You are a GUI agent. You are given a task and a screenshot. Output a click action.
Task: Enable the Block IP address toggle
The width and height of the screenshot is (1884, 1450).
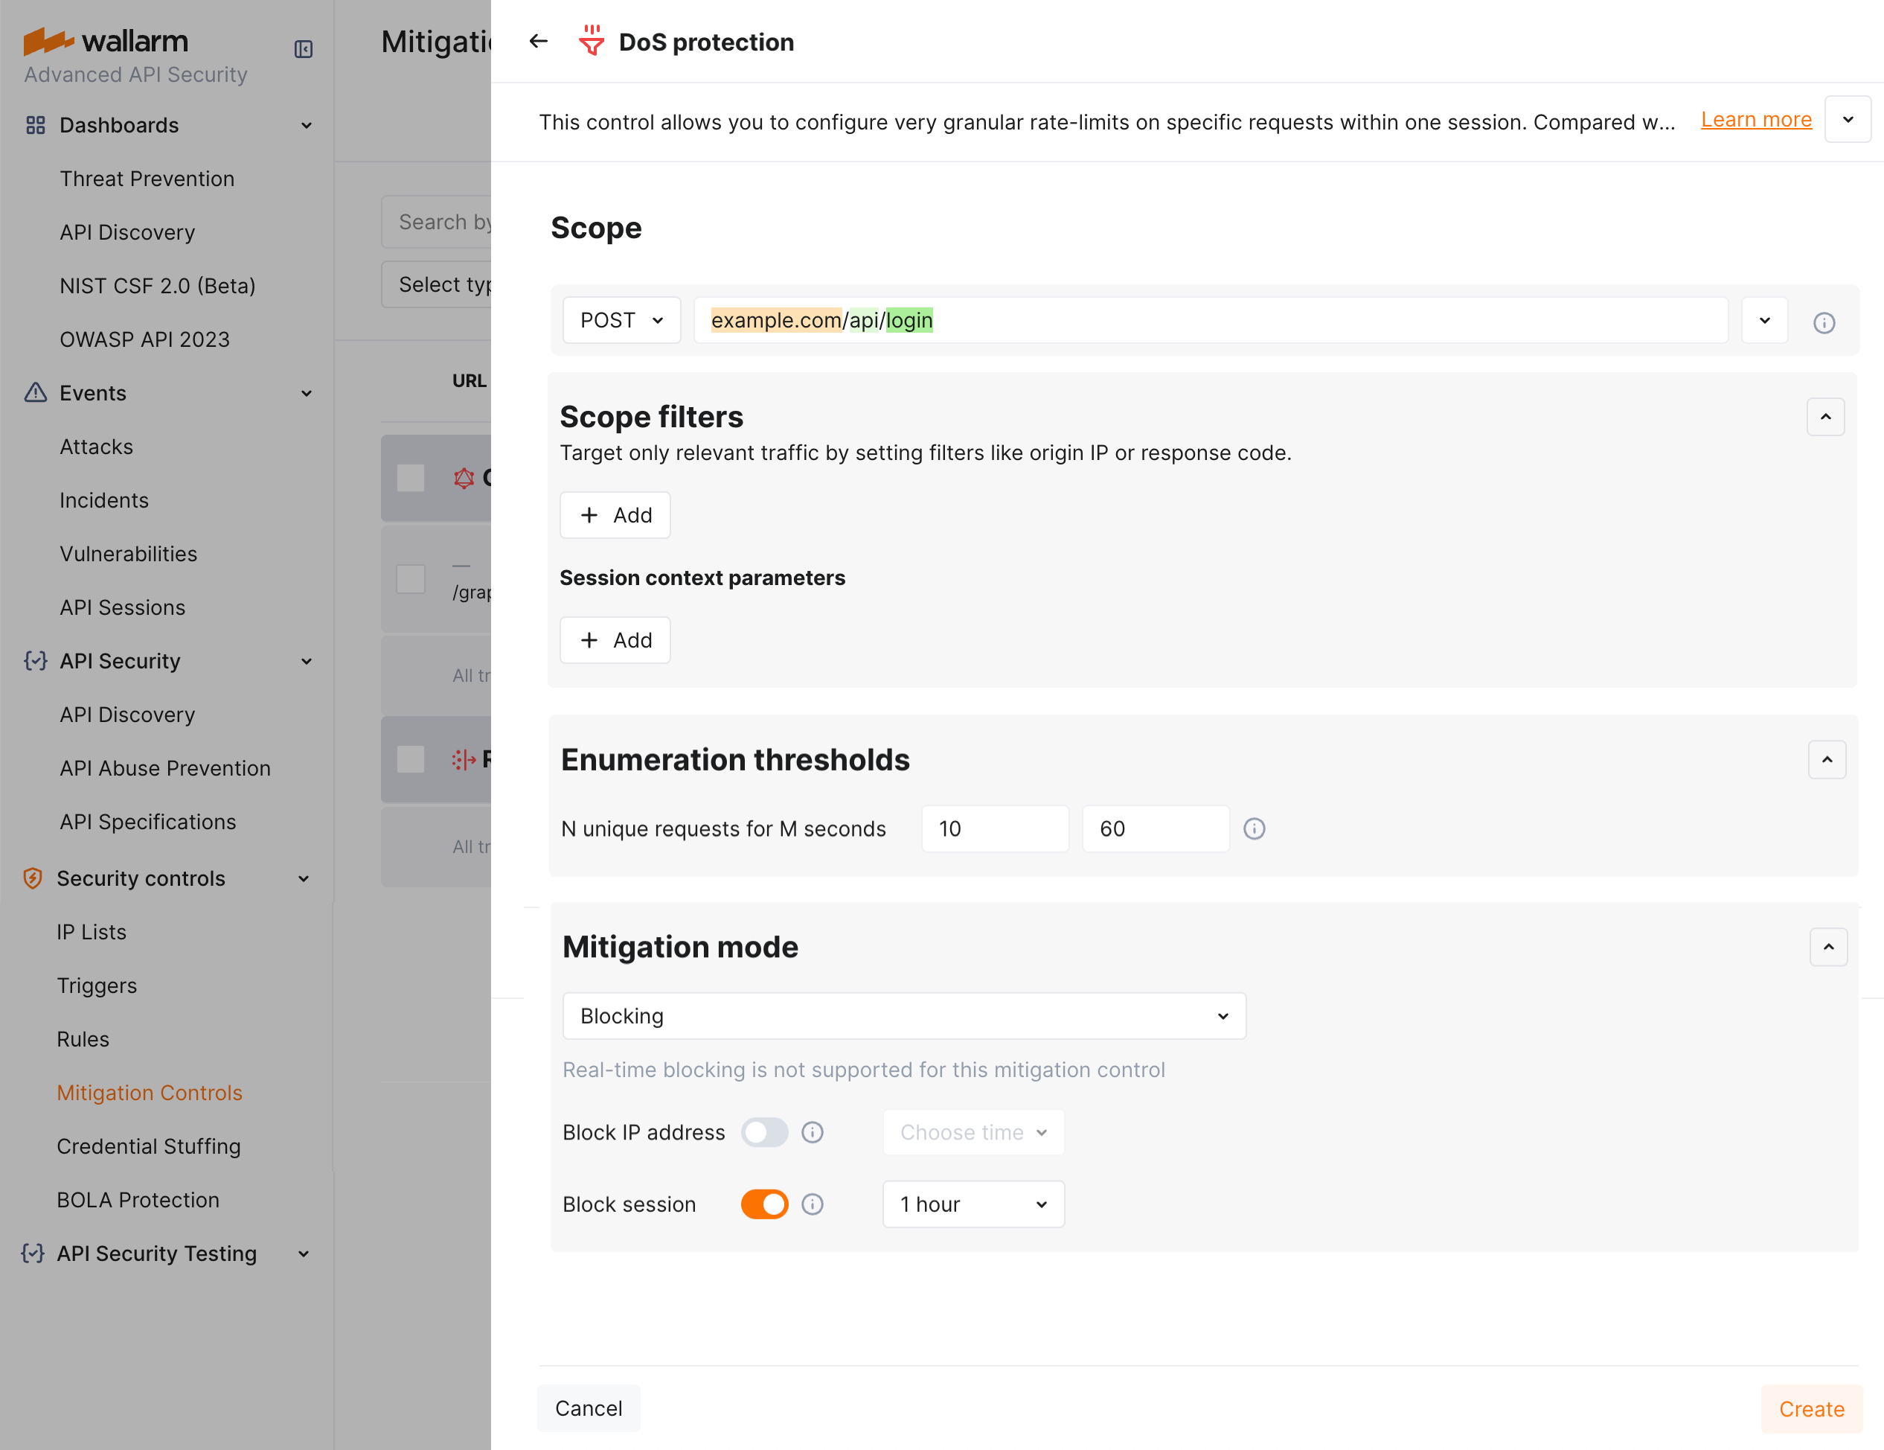click(764, 1132)
